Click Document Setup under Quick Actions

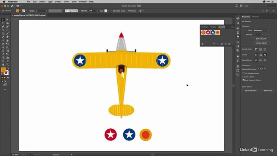click(251, 91)
